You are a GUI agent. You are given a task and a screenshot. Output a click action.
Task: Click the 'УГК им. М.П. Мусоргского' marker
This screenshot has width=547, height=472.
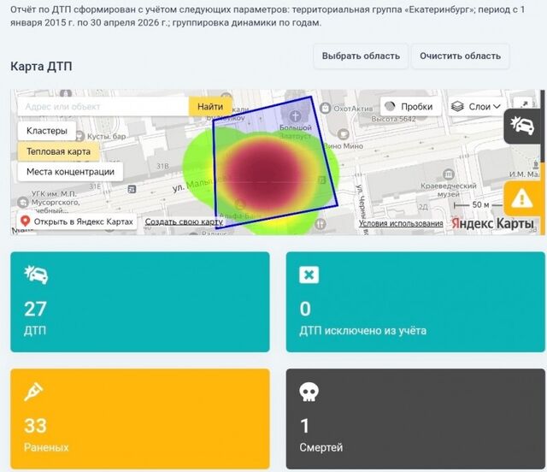23,202
